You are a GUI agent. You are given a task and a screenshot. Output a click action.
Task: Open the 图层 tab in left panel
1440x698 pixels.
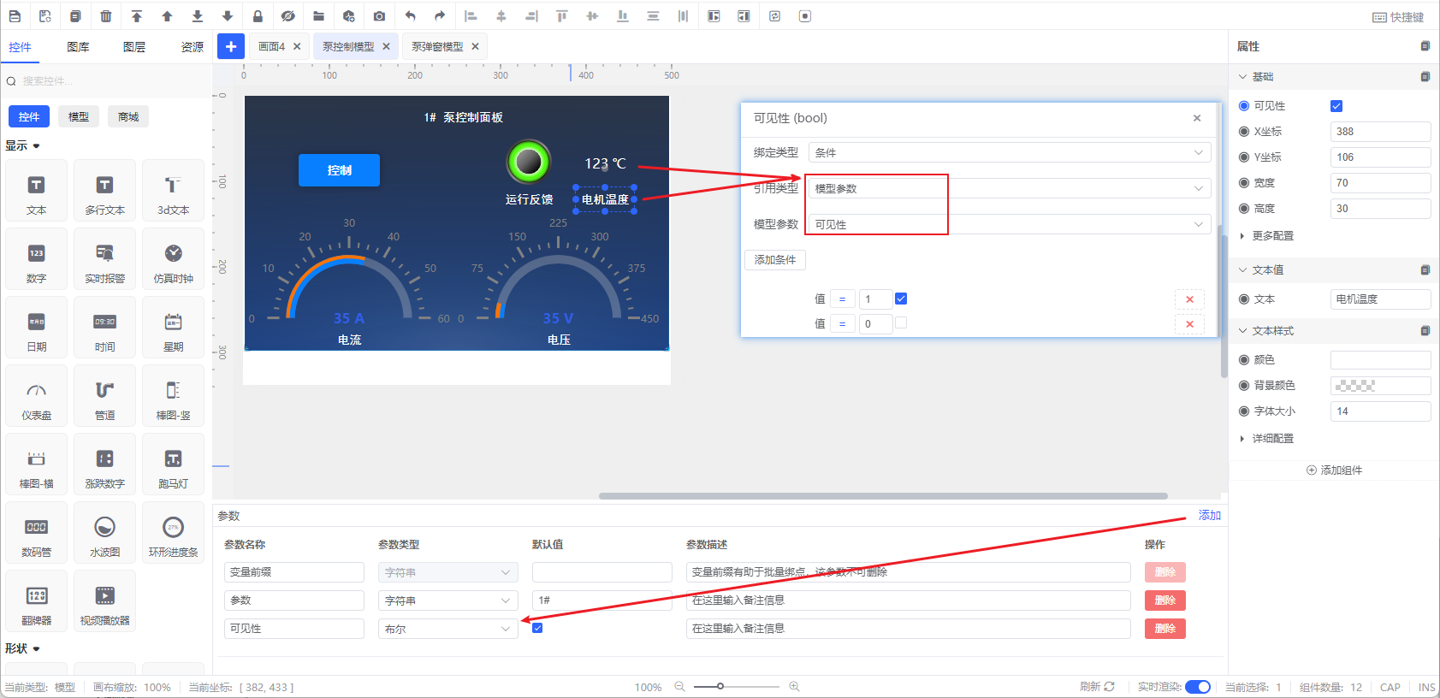[134, 47]
